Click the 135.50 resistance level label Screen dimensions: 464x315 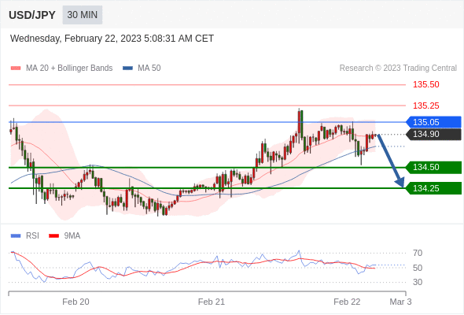pos(426,85)
